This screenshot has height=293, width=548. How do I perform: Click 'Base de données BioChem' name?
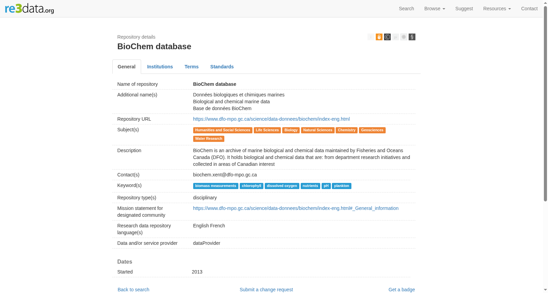(x=222, y=108)
